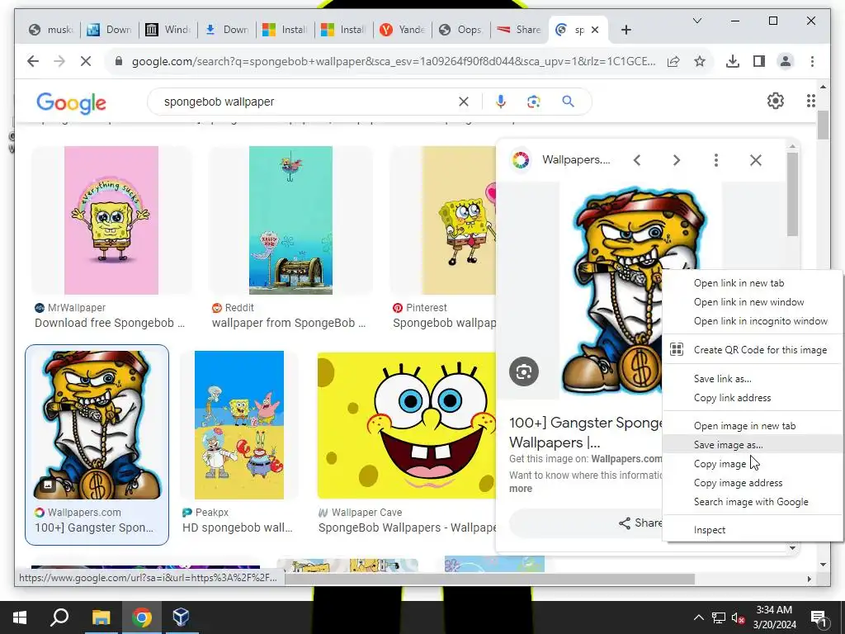
Task: Search by image with Google Lens
Action: click(534, 102)
